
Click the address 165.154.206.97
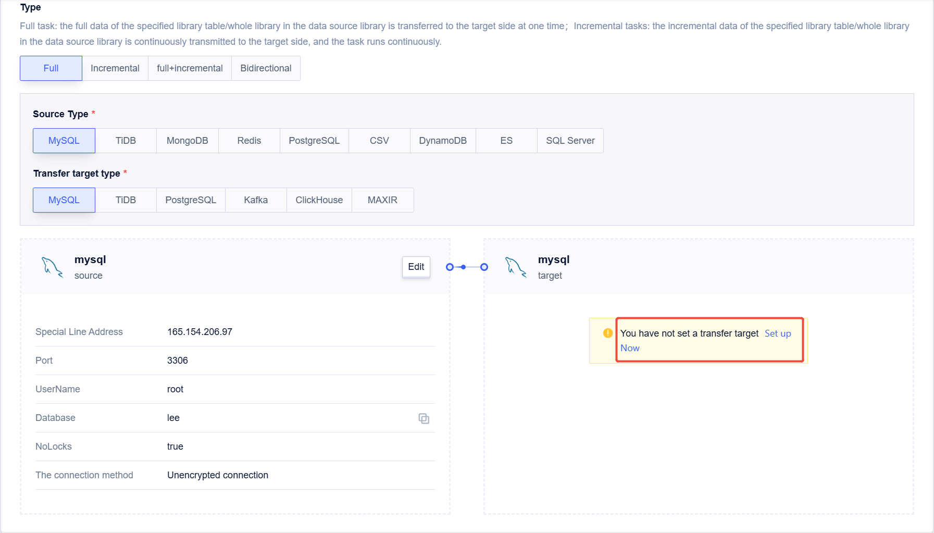(200, 332)
